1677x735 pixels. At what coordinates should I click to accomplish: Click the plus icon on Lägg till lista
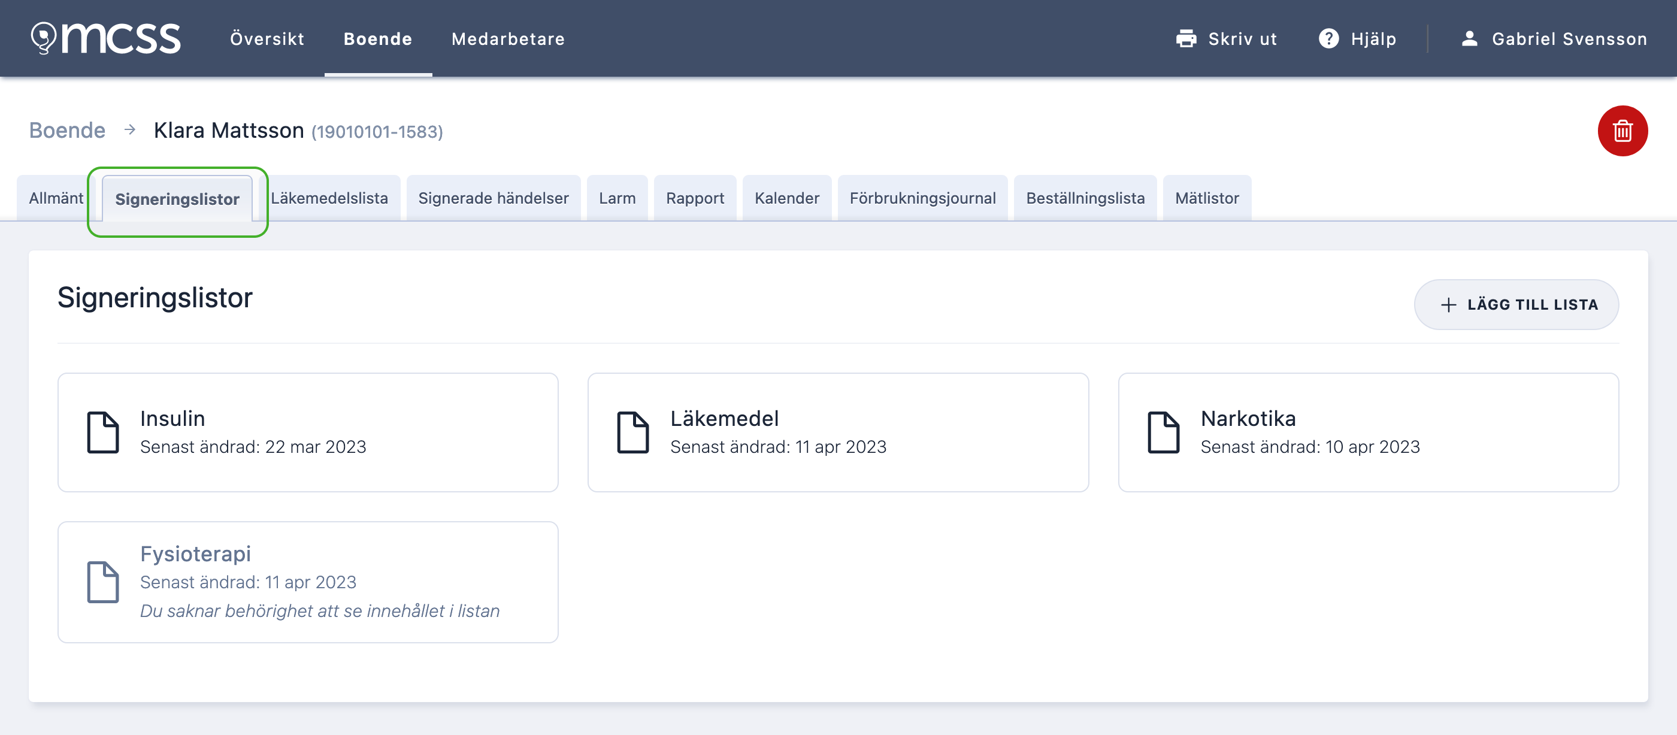pyautogui.click(x=1448, y=304)
